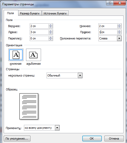Open the Применить dropdown
The height and width of the screenshot is (143, 127).
[57, 128]
